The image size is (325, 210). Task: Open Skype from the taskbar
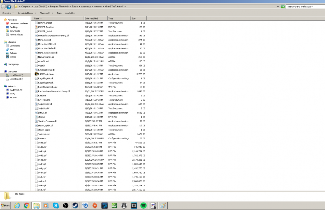[56, 205]
